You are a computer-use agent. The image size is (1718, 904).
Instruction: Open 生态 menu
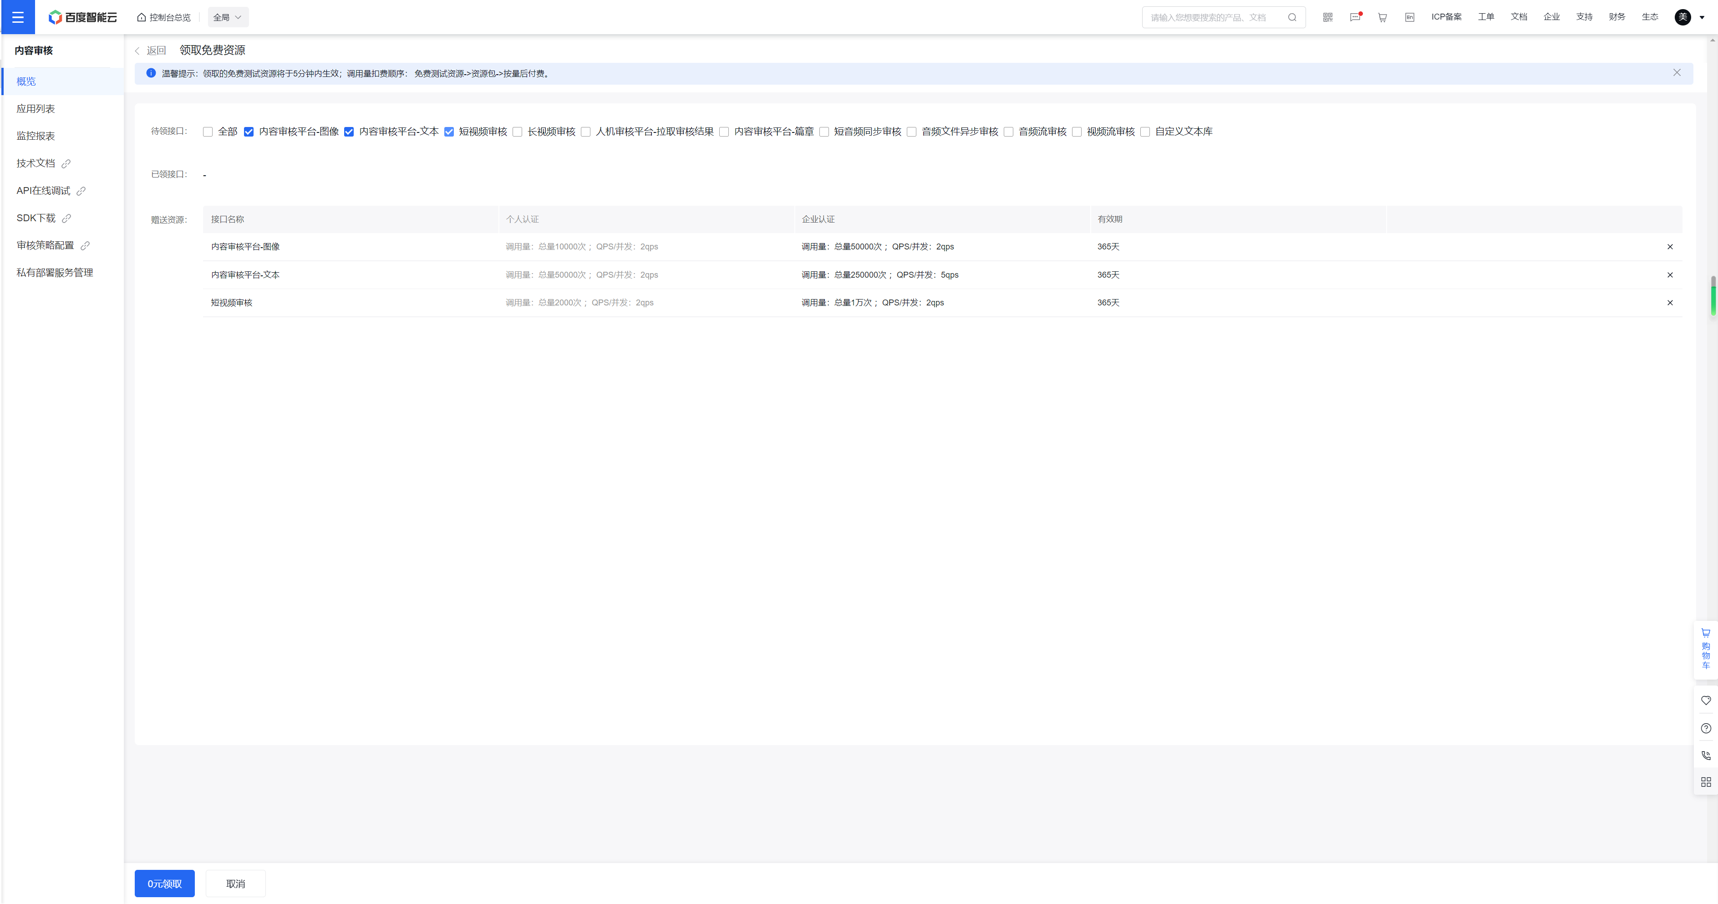click(1650, 17)
